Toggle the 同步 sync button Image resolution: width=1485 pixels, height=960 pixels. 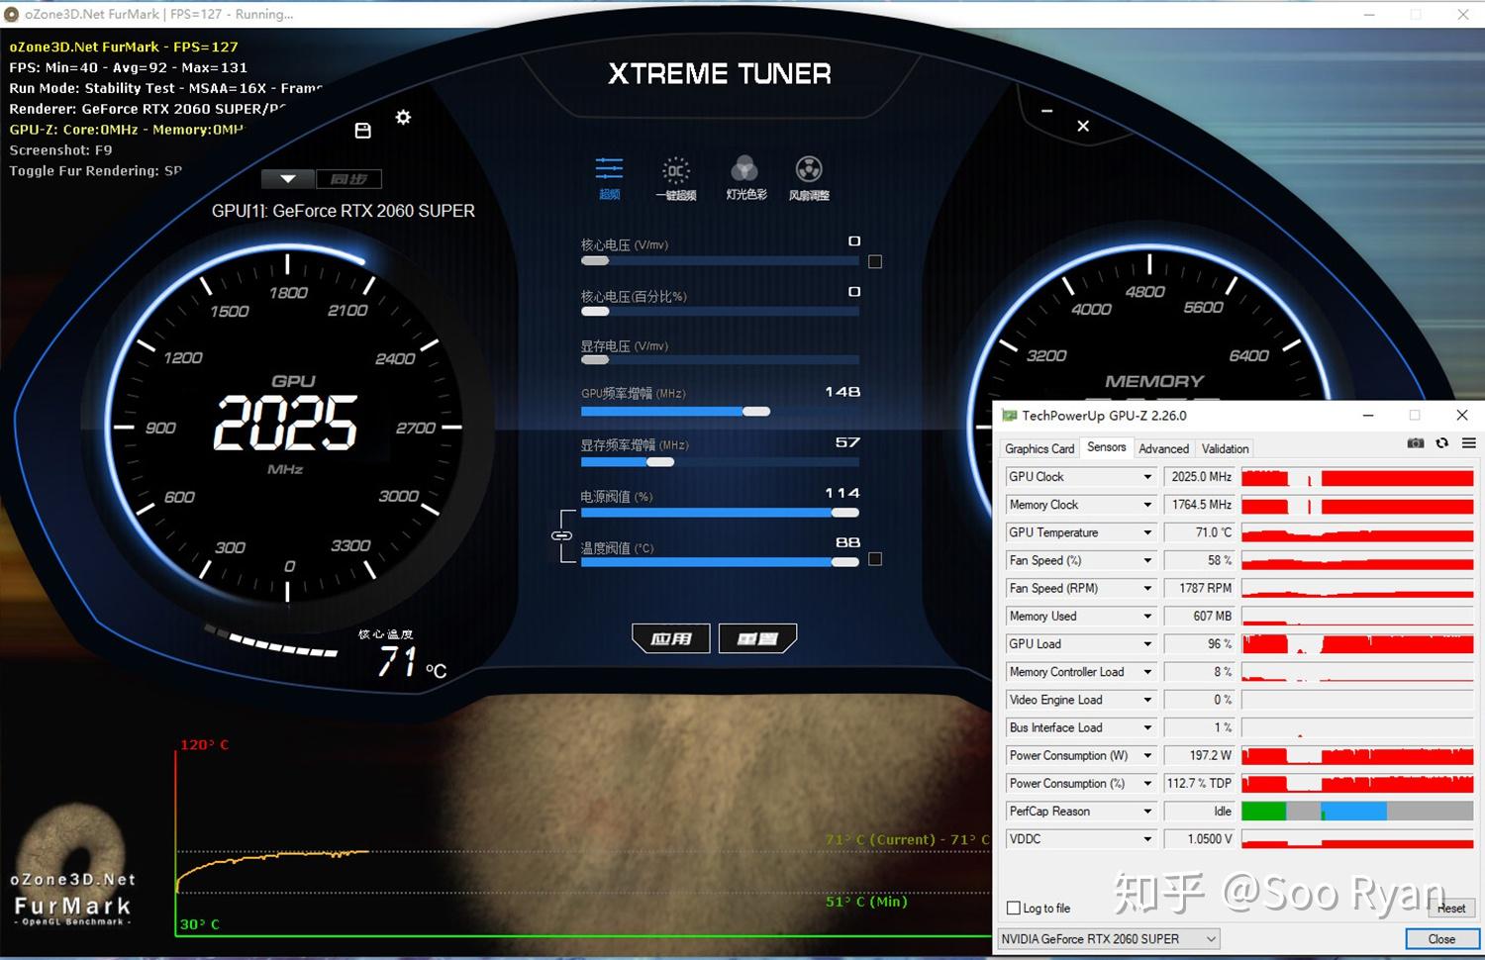[348, 179]
